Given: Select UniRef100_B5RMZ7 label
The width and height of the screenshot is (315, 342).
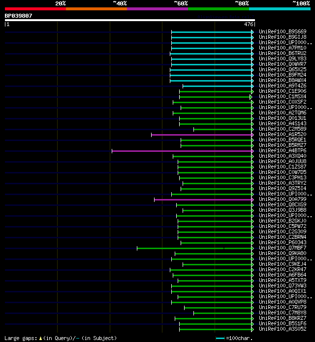Looking at the screenshot, I should click(x=283, y=145).
